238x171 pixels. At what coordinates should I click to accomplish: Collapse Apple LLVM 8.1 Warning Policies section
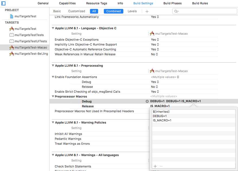click(53, 122)
